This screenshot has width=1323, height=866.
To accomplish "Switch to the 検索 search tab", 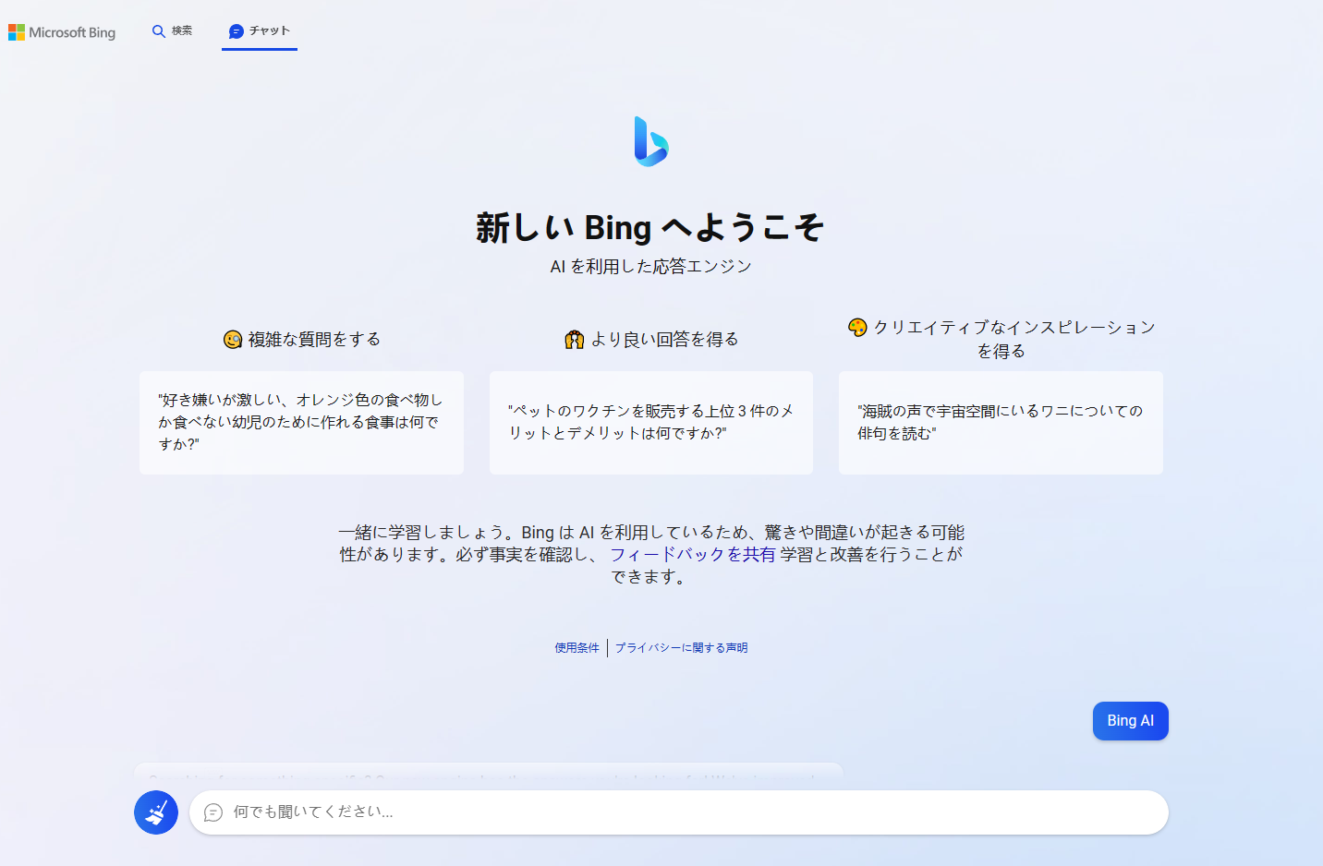I will click(x=173, y=31).
